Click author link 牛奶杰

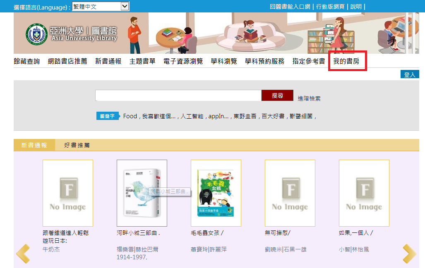[51, 249]
